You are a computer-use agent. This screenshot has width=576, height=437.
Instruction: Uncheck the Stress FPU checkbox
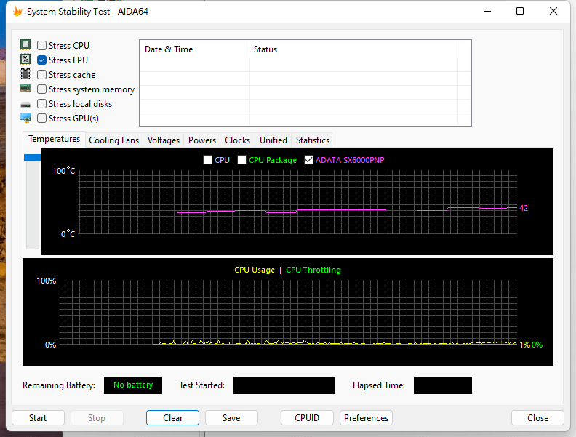(x=42, y=60)
